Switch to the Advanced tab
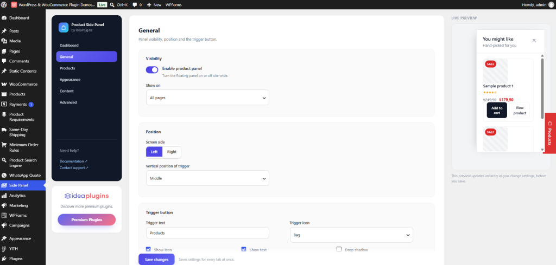 (x=86, y=102)
